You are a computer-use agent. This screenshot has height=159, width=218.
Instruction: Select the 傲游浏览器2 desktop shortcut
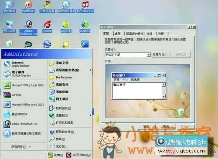click(x=66, y=7)
